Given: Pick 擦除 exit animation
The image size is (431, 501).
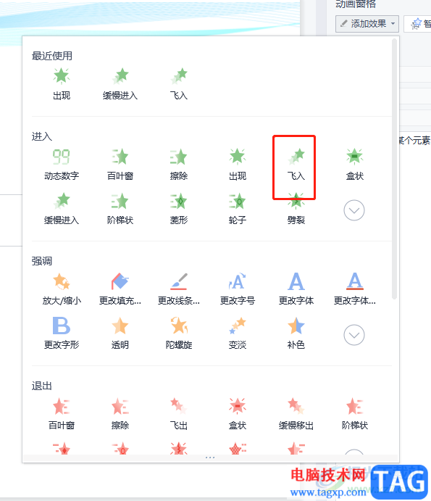Looking at the screenshot, I should pyautogui.click(x=120, y=414).
